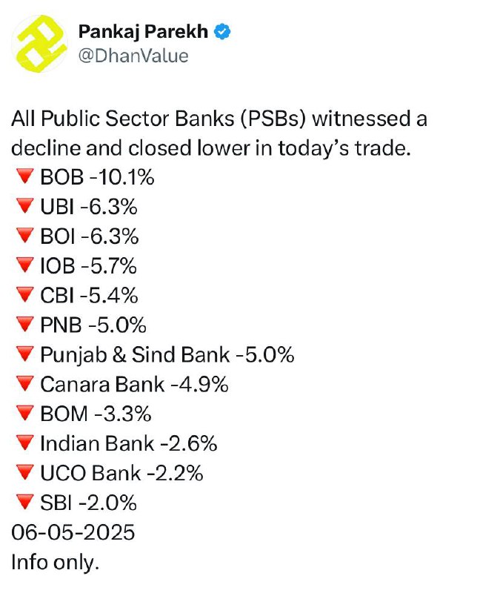Image resolution: width=500 pixels, height=593 pixels.
Task: Click red triangle beside Canara Bank
Action: (25, 383)
